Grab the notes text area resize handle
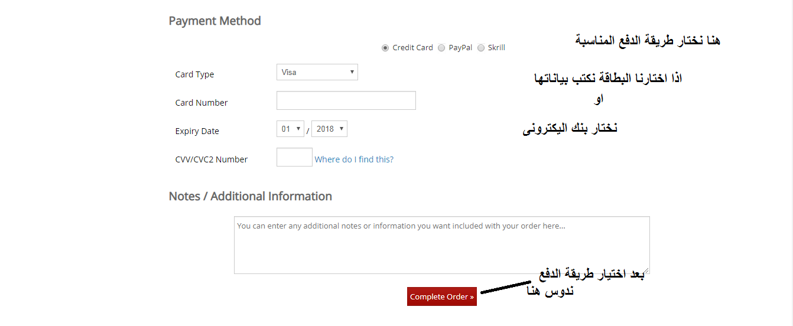 pyautogui.click(x=646, y=271)
